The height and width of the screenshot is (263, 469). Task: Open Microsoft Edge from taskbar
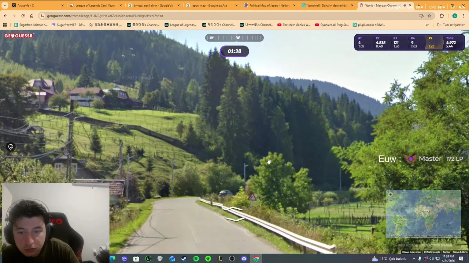(x=112, y=259)
